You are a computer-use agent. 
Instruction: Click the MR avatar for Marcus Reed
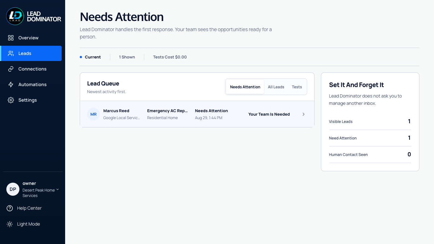pos(93,114)
